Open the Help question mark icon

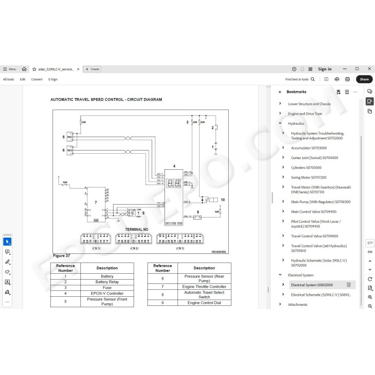(x=294, y=69)
